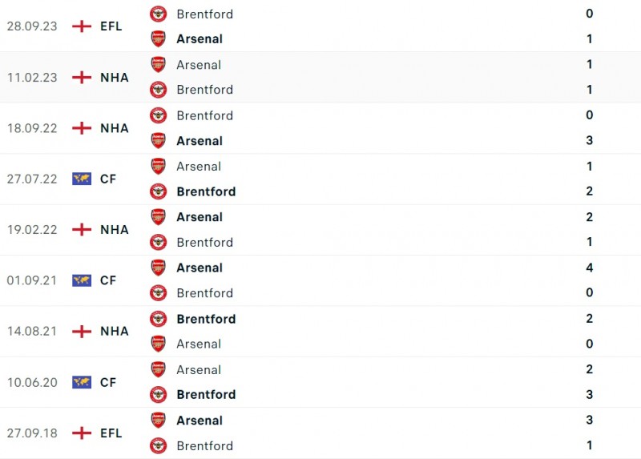The image size is (641, 459).
Task: Click the 19.02.22 match date
Action: [x=32, y=230]
